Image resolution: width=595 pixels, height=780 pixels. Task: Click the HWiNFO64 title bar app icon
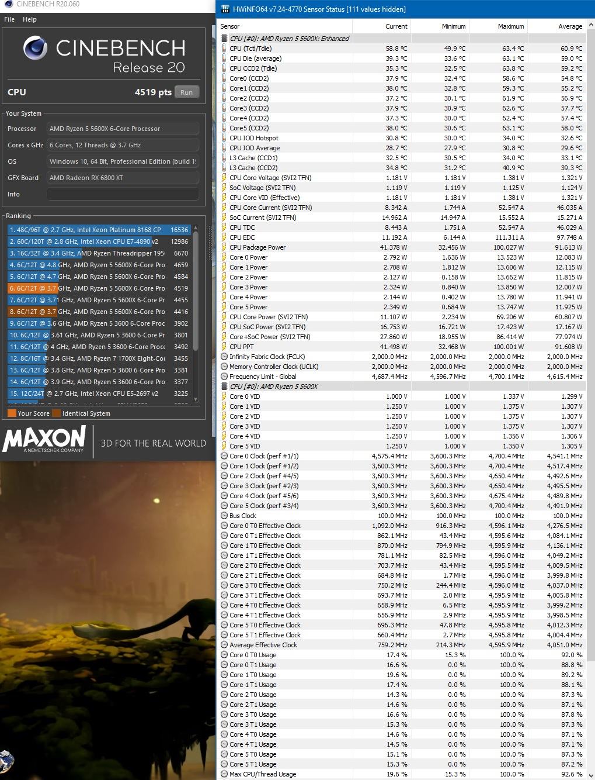click(x=225, y=9)
